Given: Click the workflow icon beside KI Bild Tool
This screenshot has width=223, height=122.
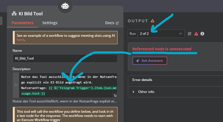Looking at the screenshot, I should [14, 14].
